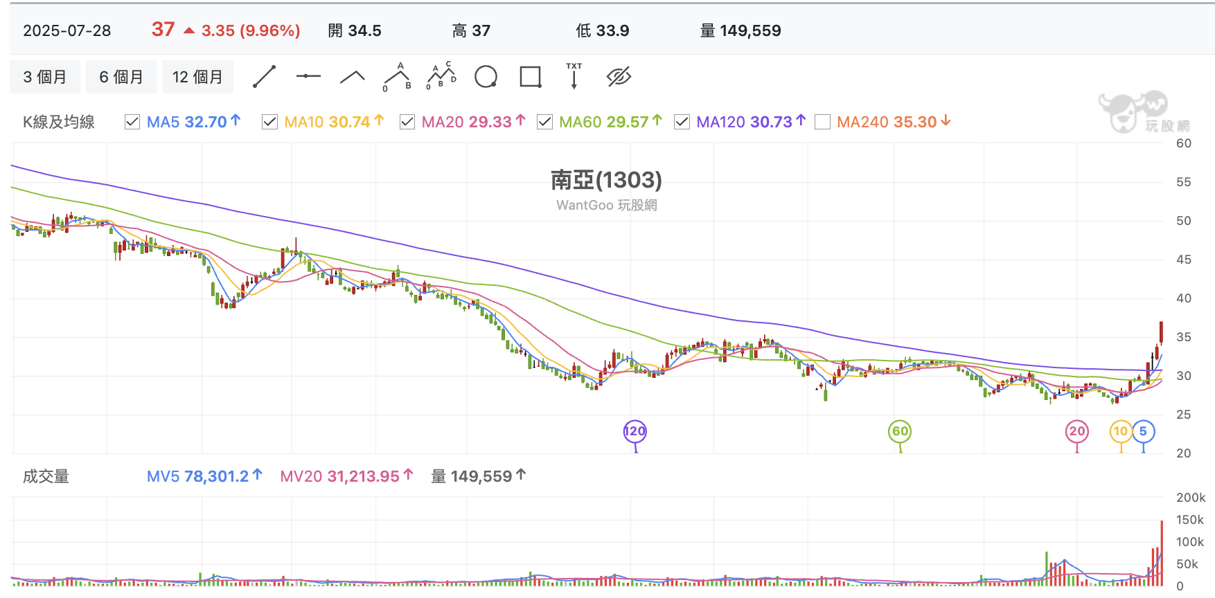1215x598 pixels.
Task: Show the 3 個月 chart range
Action: click(45, 77)
